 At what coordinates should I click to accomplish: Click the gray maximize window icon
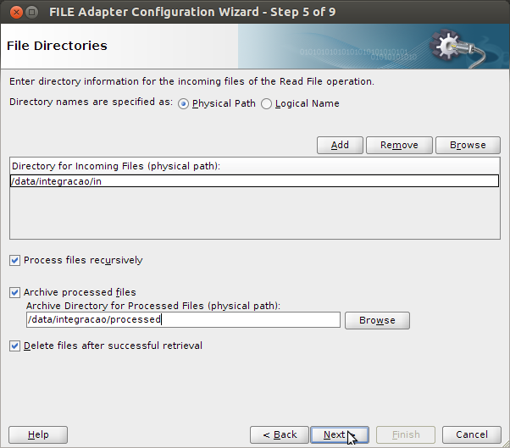[31, 13]
